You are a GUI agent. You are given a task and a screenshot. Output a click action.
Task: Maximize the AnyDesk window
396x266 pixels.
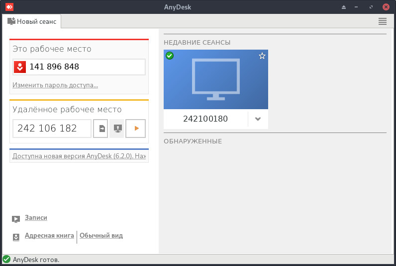(x=371, y=7)
